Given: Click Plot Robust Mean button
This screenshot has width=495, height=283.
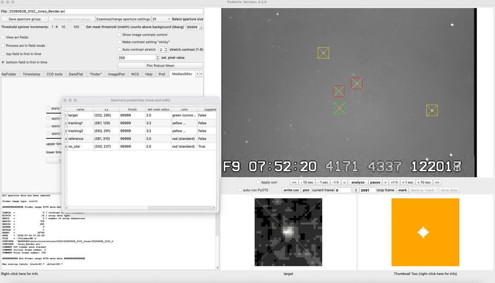Looking at the screenshot, I should tap(160, 66).
